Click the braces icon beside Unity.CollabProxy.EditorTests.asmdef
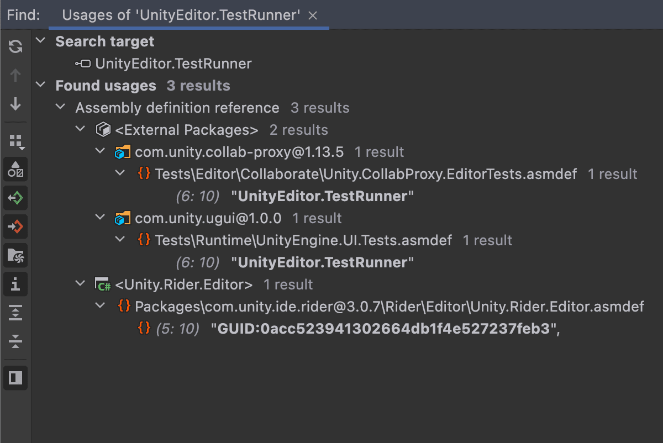 [x=144, y=174]
